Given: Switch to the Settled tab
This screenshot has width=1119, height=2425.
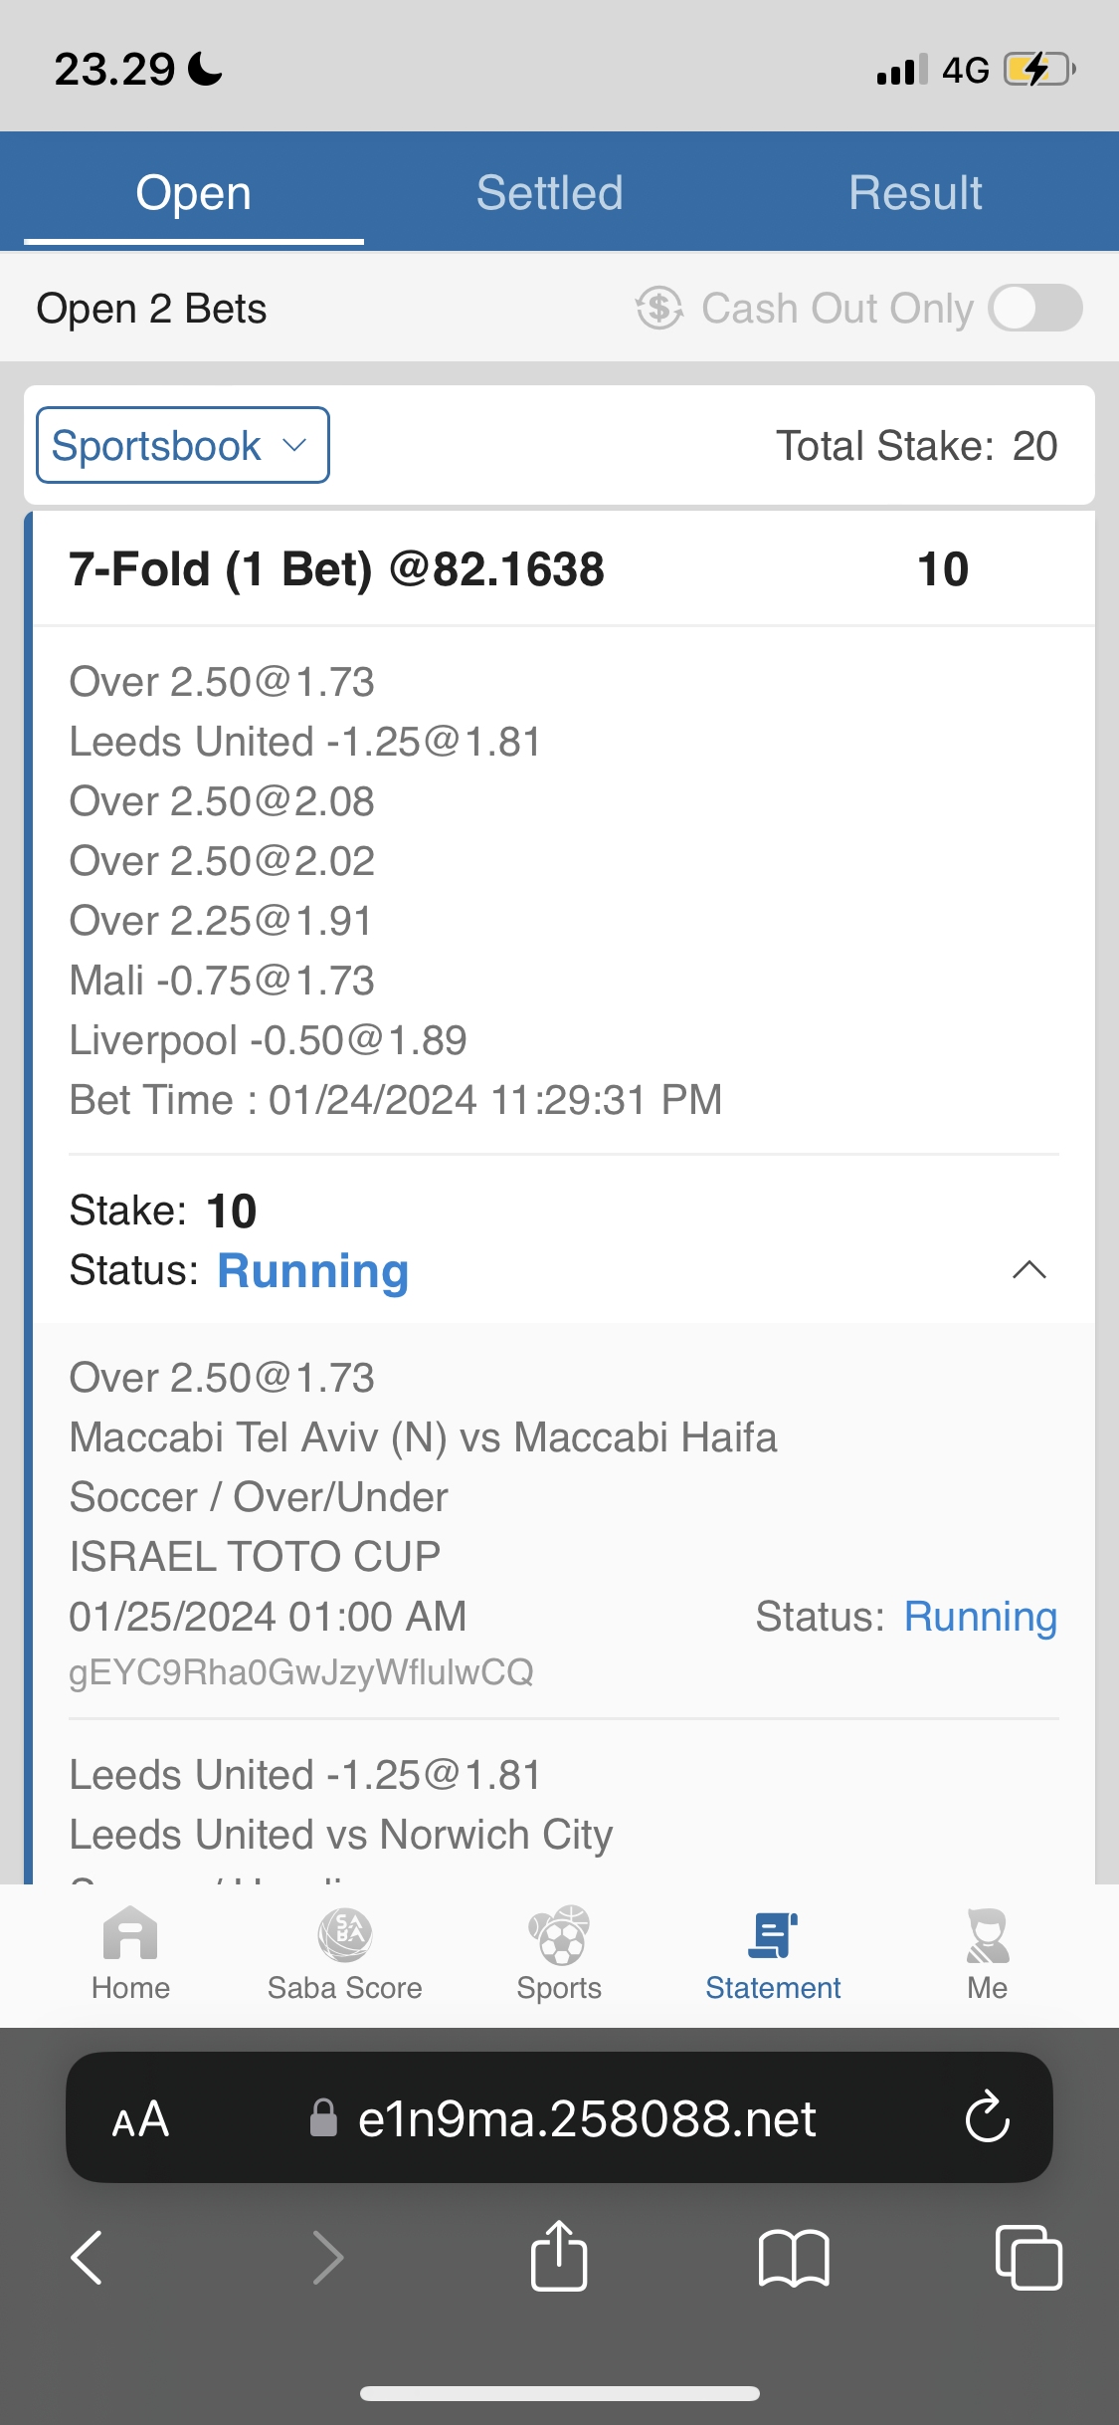Looking at the screenshot, I should click(x=549, y=192).
